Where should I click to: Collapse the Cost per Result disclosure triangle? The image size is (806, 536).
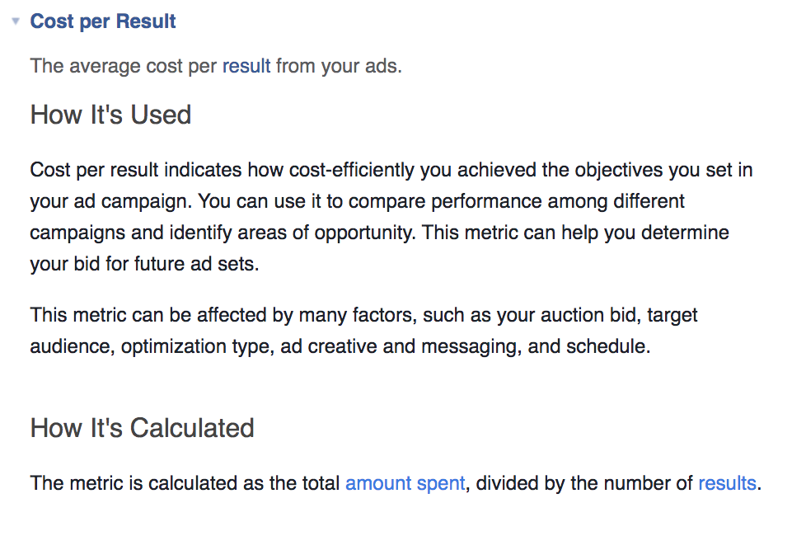pyautogui.click(x=16, y=21)
